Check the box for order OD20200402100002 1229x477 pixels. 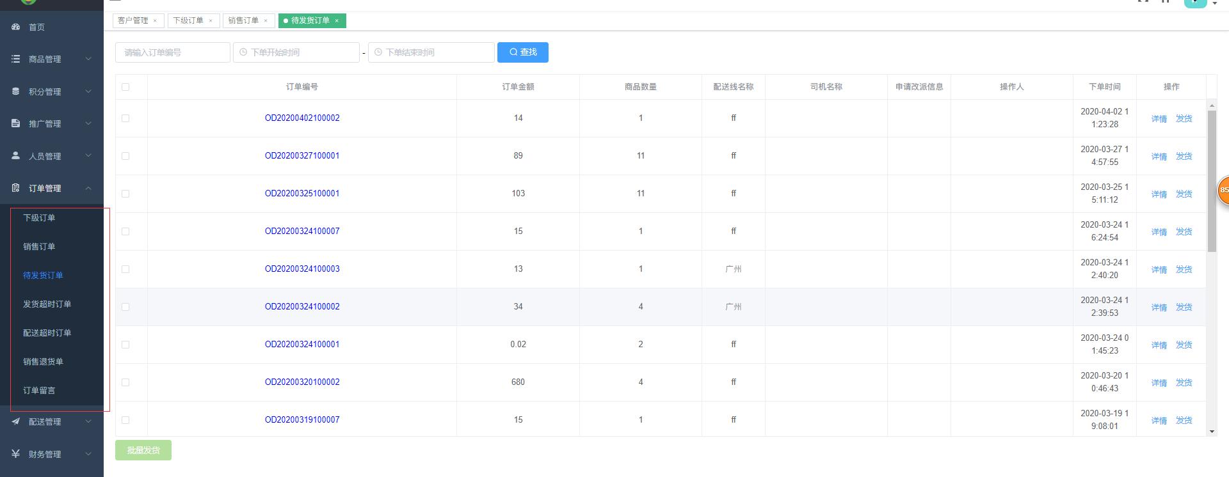(x=125, y=118)
